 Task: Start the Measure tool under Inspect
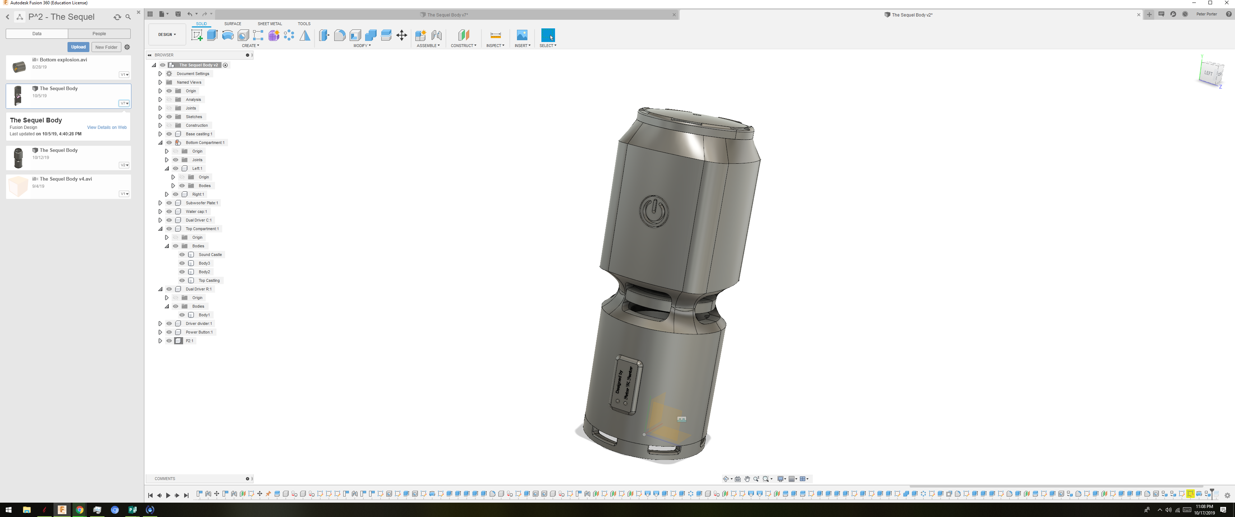pyautogui.click(x=495, y=34)
